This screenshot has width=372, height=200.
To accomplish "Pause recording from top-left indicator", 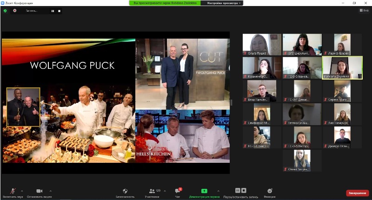I will point(53,11).
